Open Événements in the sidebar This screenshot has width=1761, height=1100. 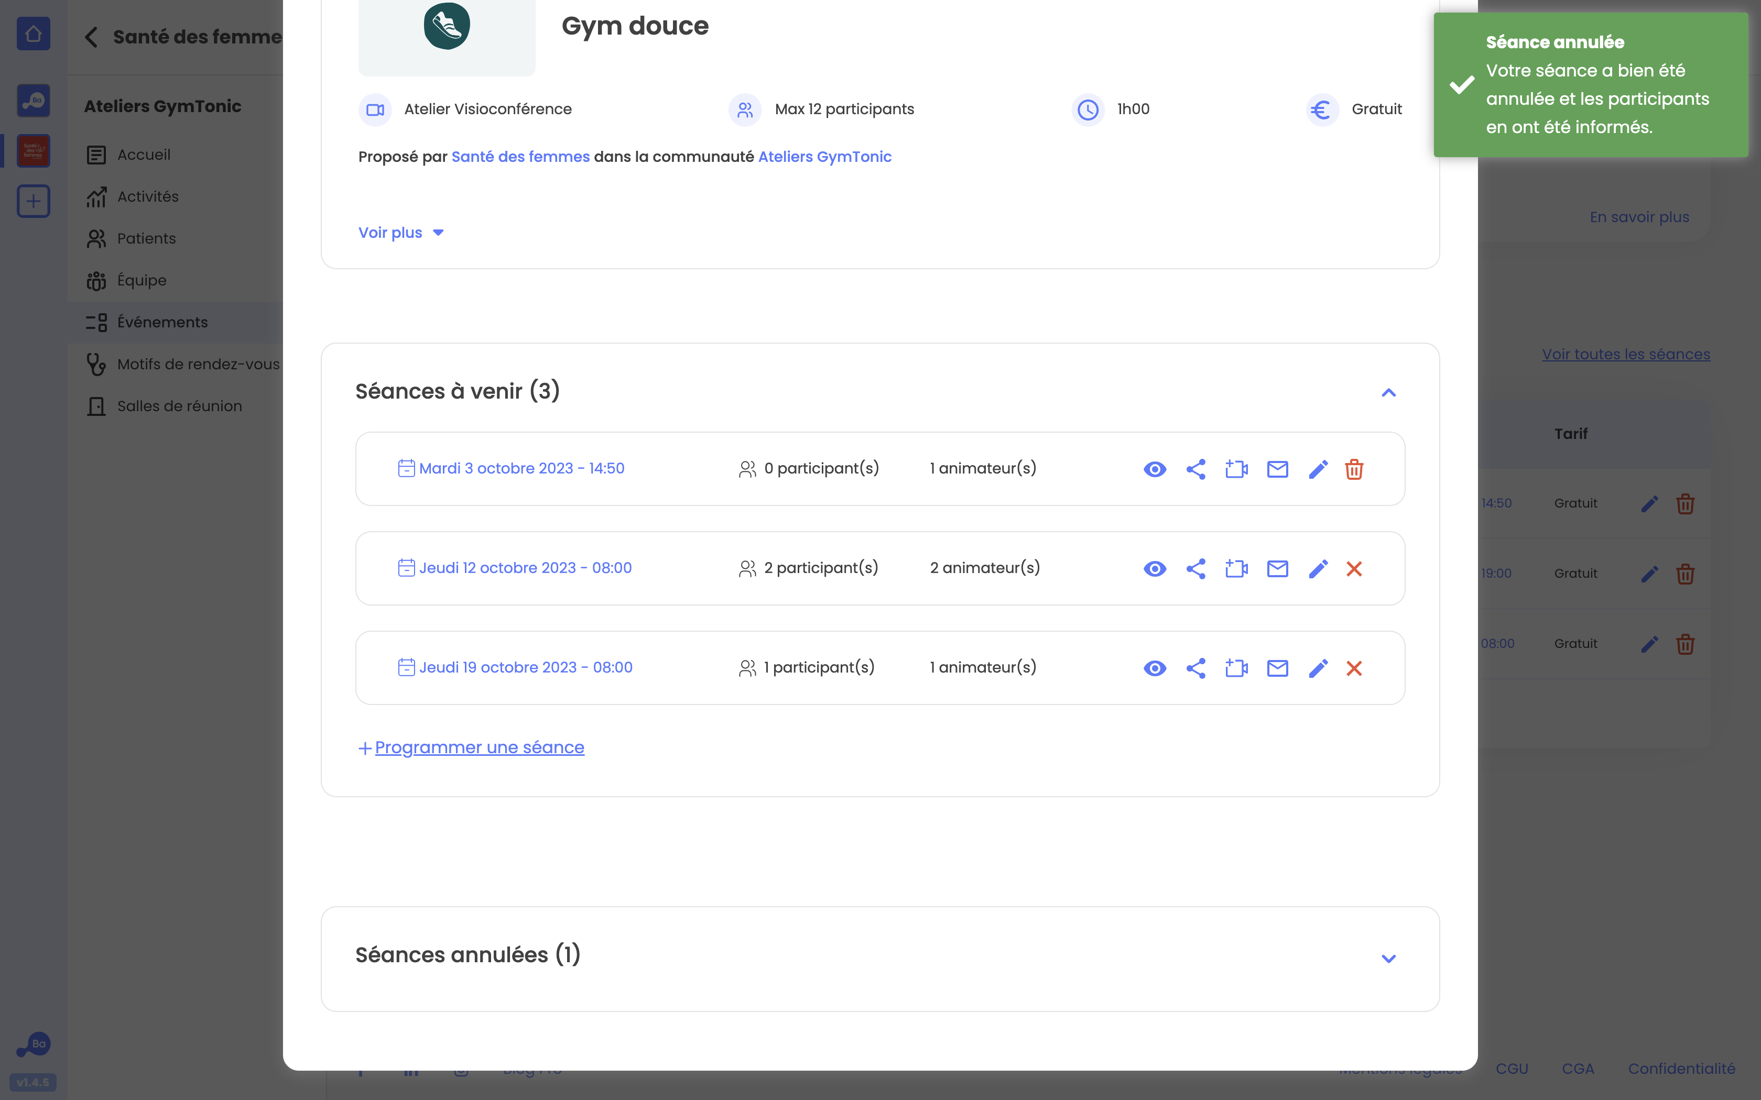pos(175,322)
